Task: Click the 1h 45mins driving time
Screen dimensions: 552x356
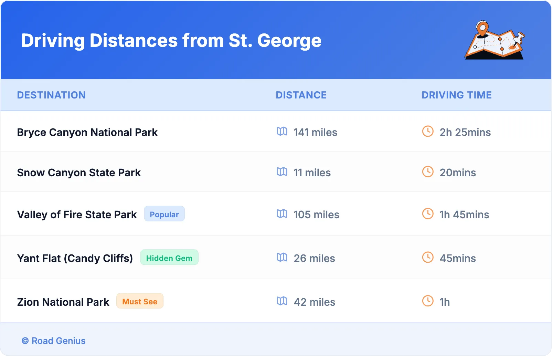Action: tap(464, 215)
